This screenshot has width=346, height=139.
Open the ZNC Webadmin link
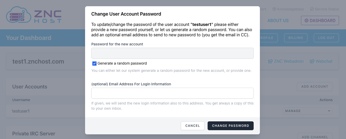coord(289,61)
